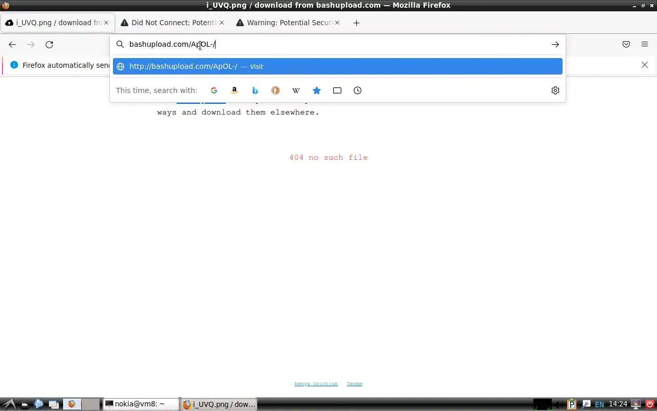Visit the suggested http://bashupload.com/ApOL-/ entry
Screen dimensions: 657x411
pyautogui.click(x=338, y=66)
